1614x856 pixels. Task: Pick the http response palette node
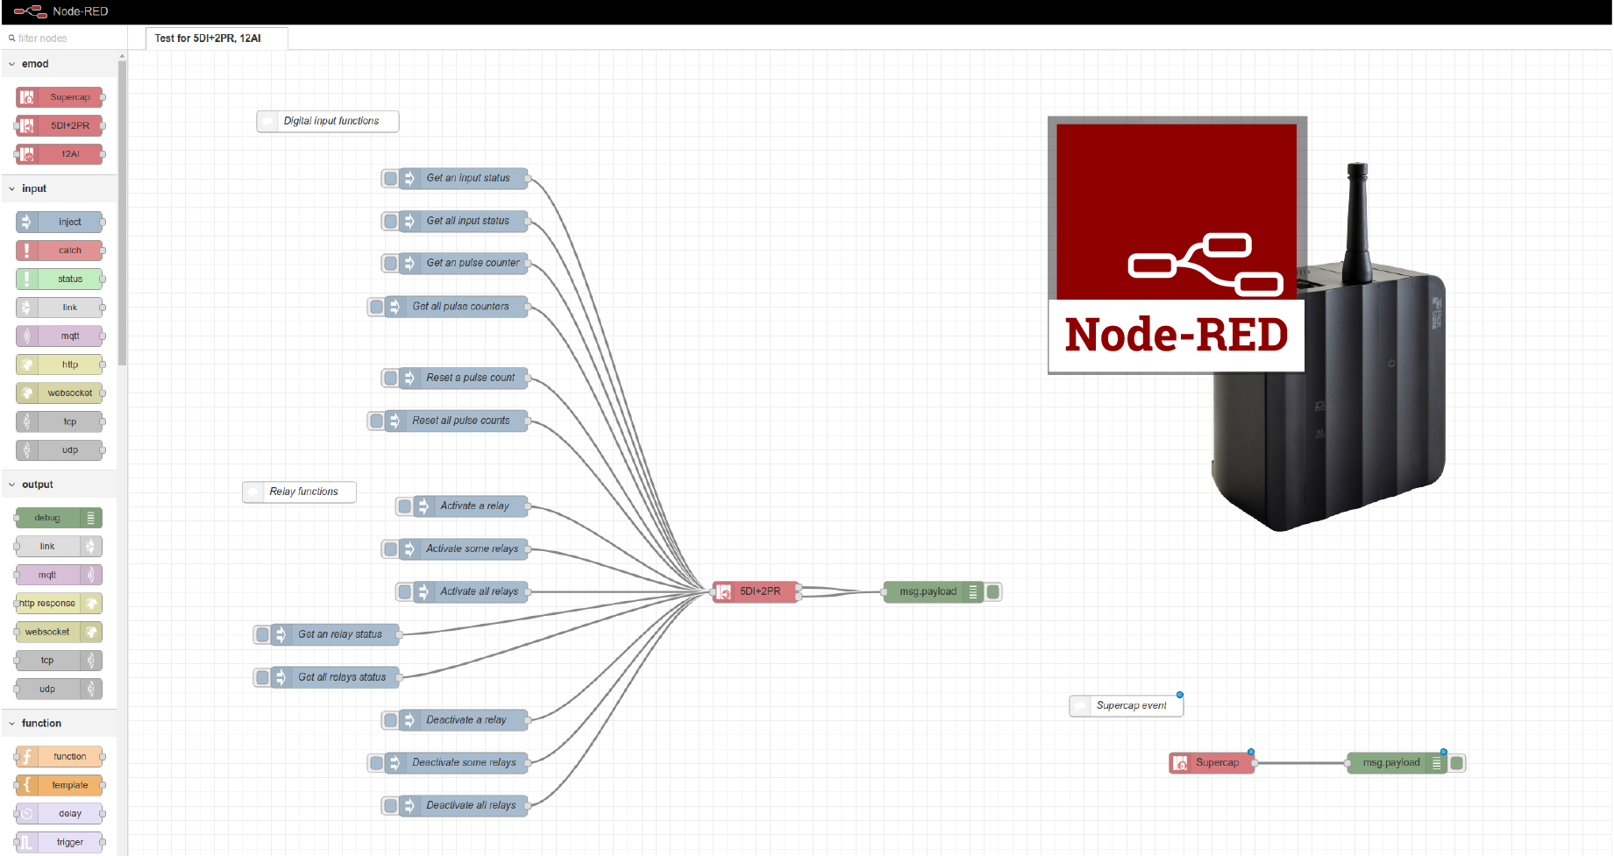[58, 604]
